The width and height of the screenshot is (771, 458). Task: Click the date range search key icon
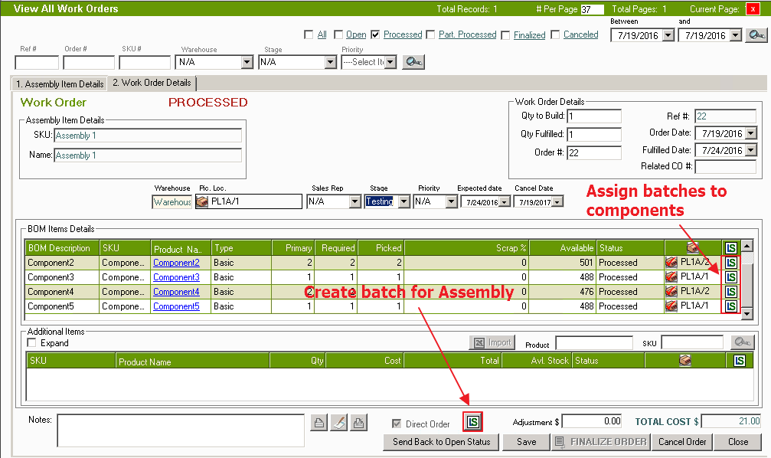(756, 35)
